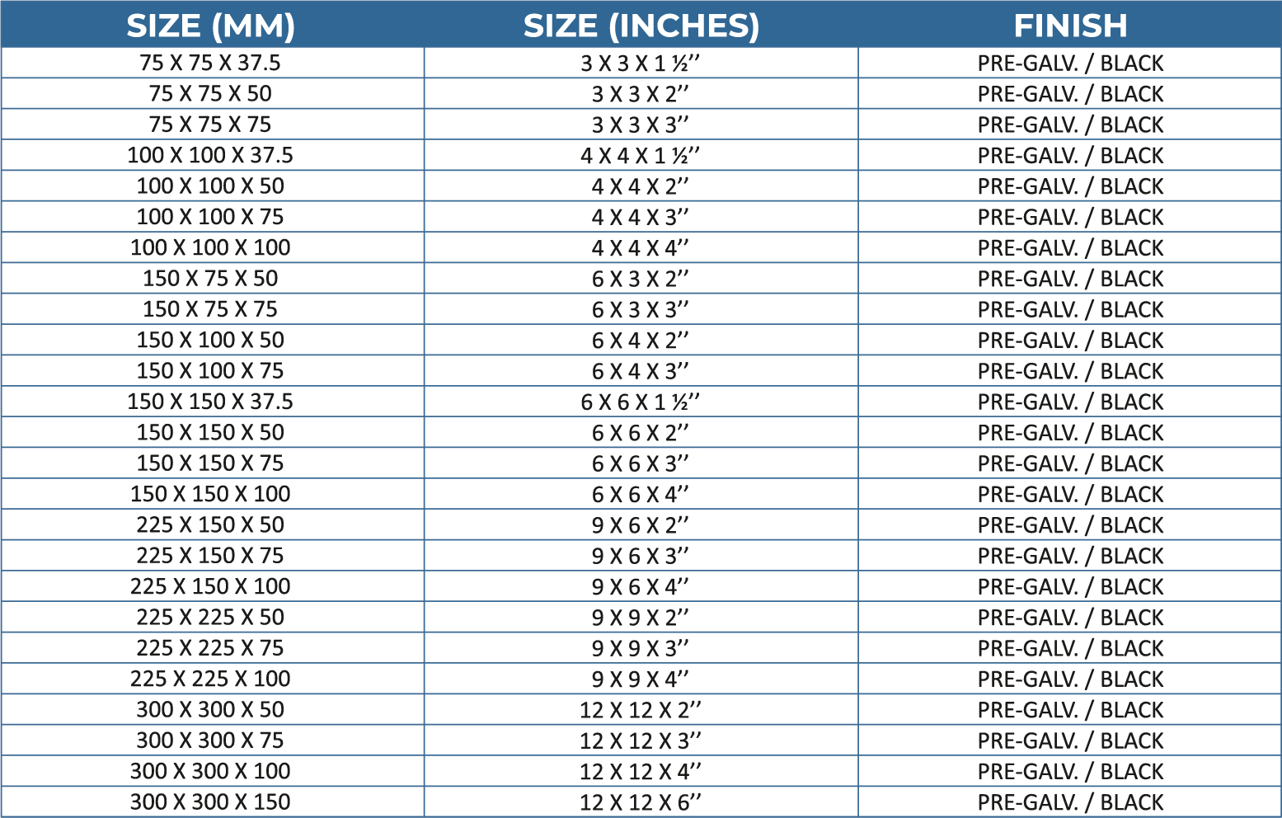The image size is (1282, 818).
Task: Click the 3 X 3 X 2" inches cell
Action: 641,94
